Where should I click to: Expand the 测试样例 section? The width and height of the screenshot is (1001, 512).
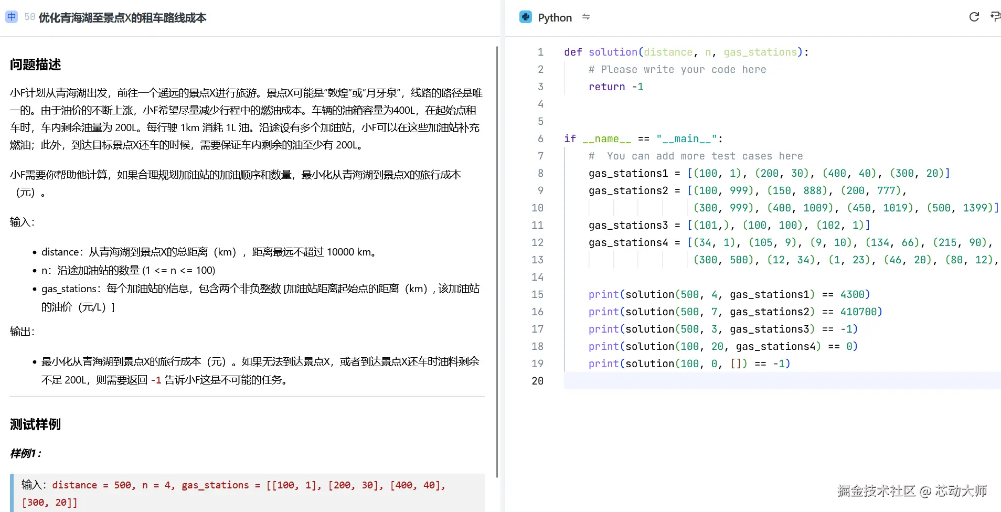[x=35, y=424]
